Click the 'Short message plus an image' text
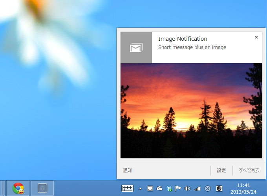The height and width of the screenshot is (196, 267). (x=192, y=47)
